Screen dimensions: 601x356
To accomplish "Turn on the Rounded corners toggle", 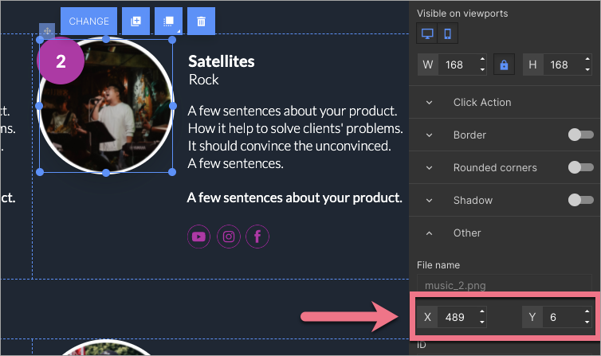I will click(x=580, y=167).
